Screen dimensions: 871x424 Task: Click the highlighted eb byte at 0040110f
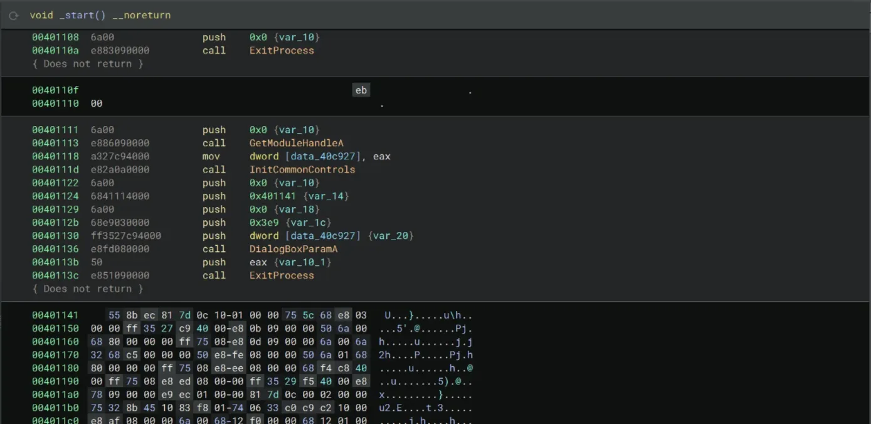361,90
